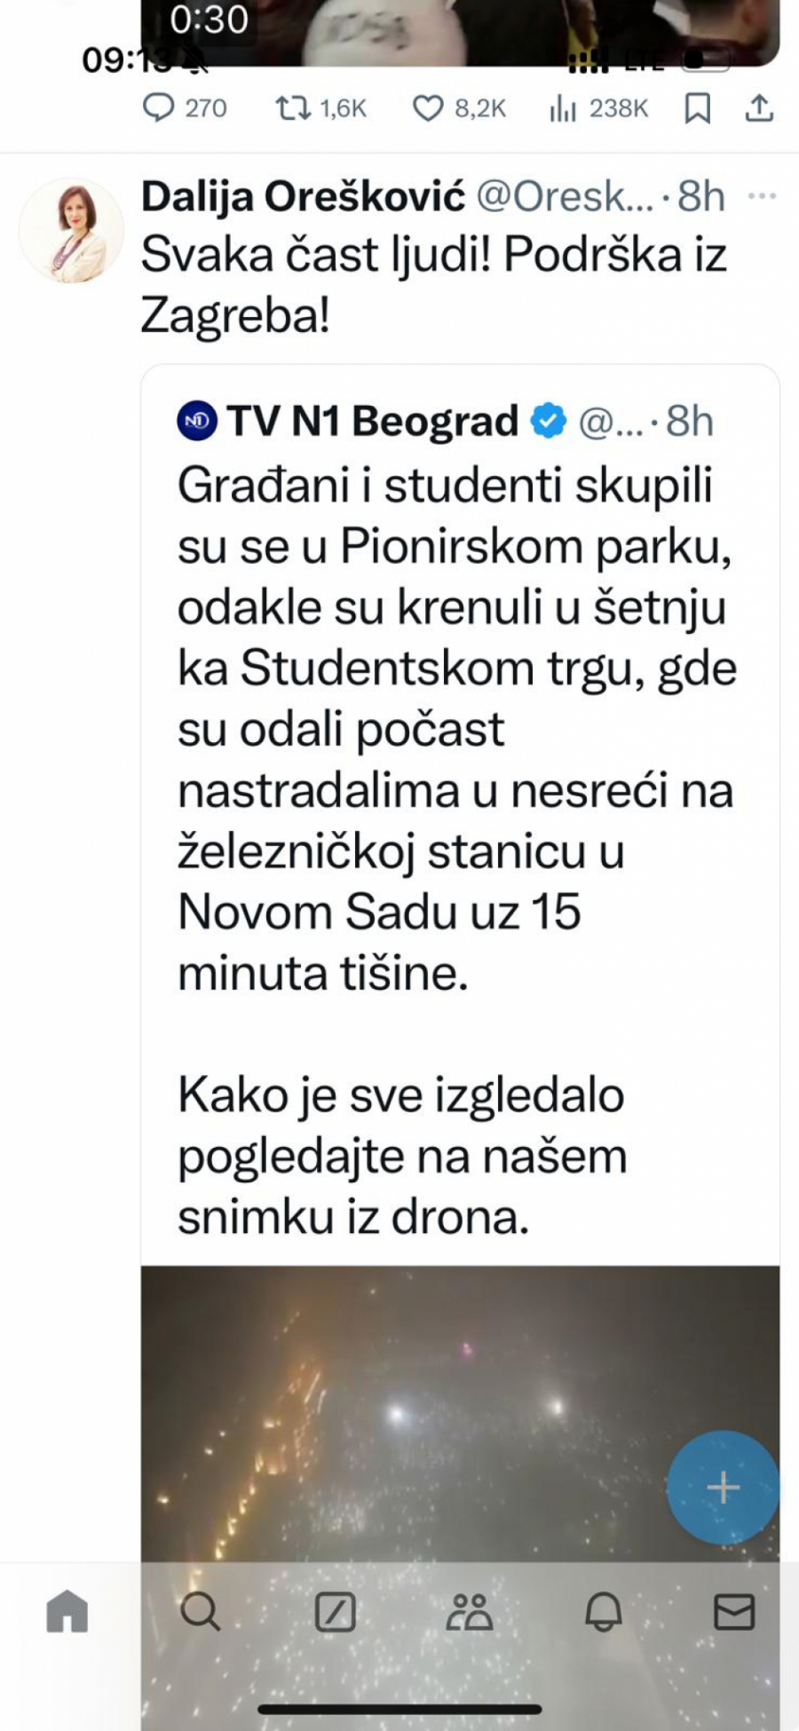Open Direct Messages inbox

point(738,1614)
